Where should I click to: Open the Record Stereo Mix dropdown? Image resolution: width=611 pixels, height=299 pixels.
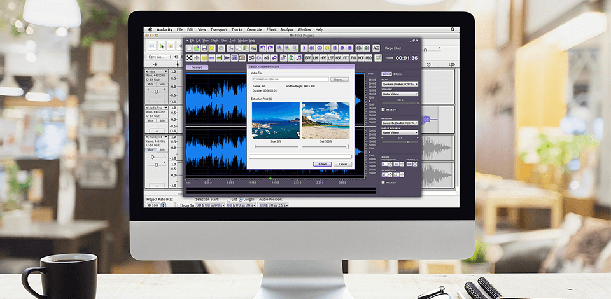(x=400, y=123)
